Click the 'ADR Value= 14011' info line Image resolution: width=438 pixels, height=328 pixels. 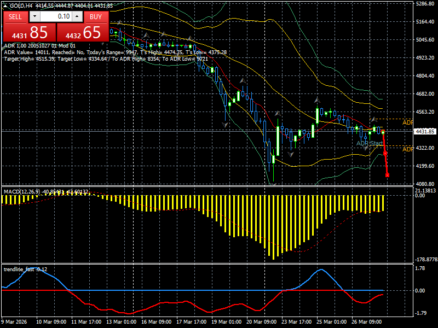coord(116,52)
